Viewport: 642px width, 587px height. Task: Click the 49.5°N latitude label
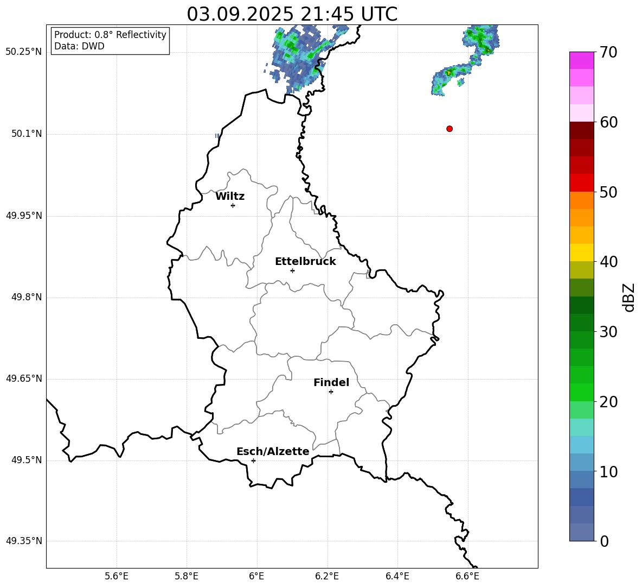[x=27, y=460]
